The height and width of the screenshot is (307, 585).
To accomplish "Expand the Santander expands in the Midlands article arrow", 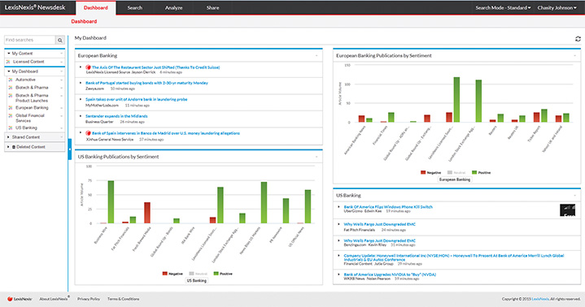I will tap(81, 116).
